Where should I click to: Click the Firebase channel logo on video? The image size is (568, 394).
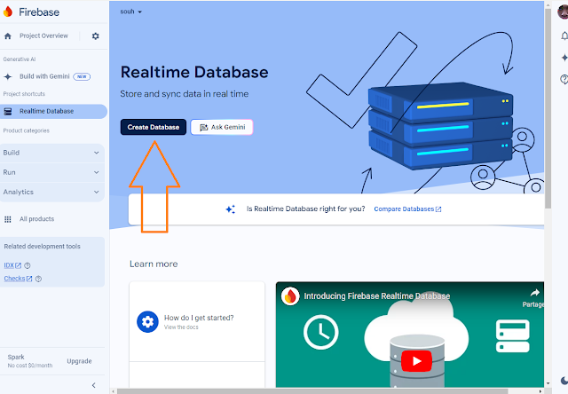pyautogui.click(x=290, y=296)
